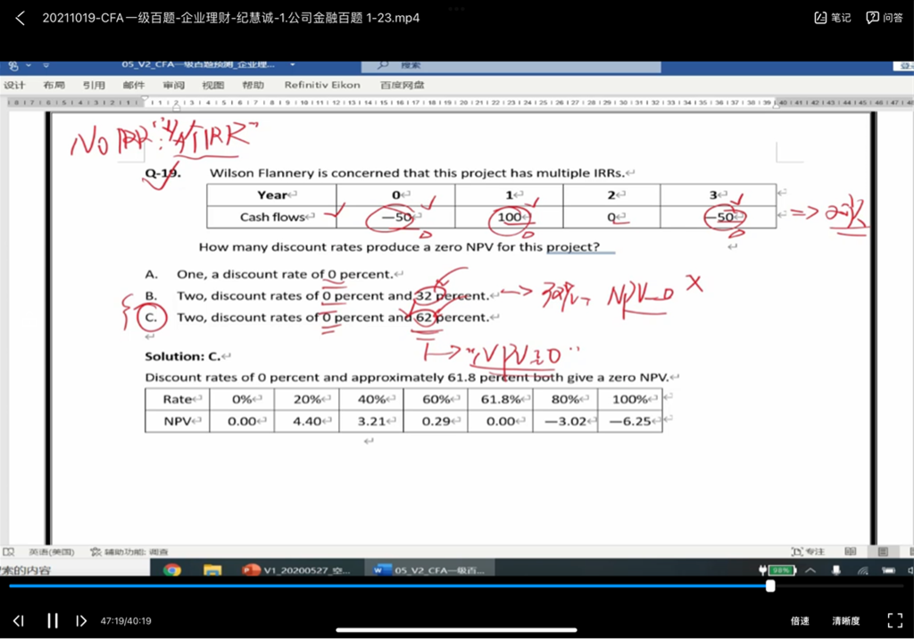Image resolution: width=914 pixels, height=639 pixels.
Task: Click the proofing book icon in status bar
Action: click(x=8, y=552)
